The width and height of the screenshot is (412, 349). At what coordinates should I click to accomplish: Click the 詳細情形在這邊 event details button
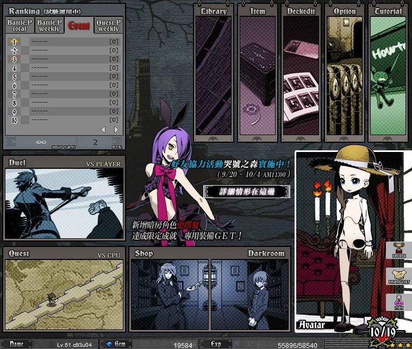pyautogui.click(x=246, y=191)
